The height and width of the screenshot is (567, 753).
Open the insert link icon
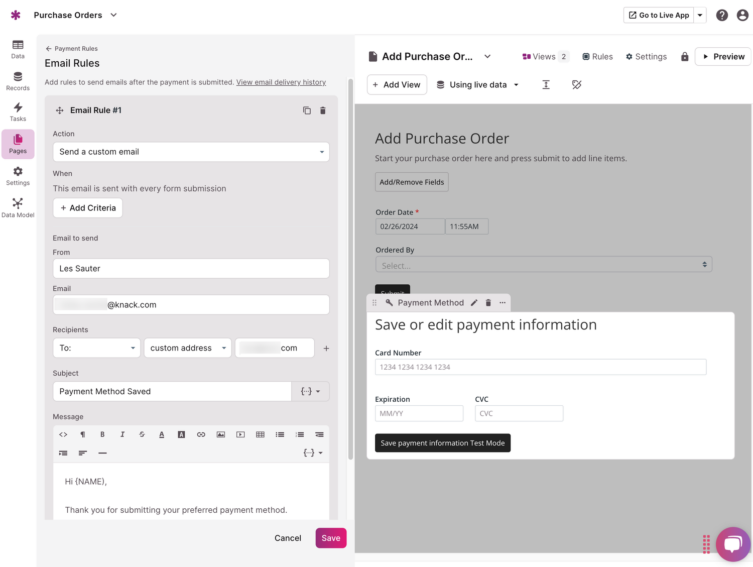point(201,434)
